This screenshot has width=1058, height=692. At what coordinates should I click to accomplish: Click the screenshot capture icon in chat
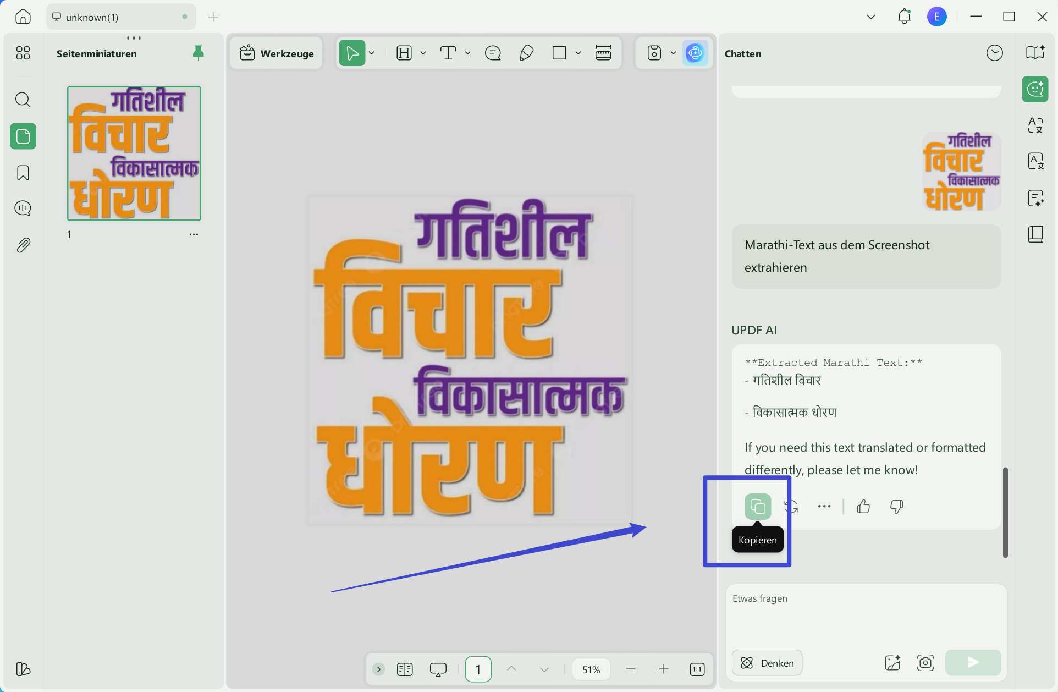[x=925, y=662]
